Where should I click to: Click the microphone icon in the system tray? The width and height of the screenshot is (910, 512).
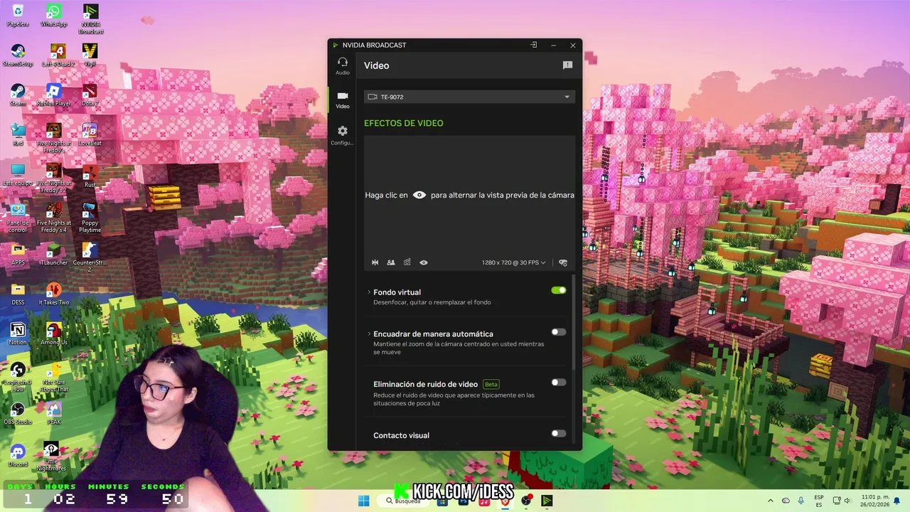click(x=801, y=501)
